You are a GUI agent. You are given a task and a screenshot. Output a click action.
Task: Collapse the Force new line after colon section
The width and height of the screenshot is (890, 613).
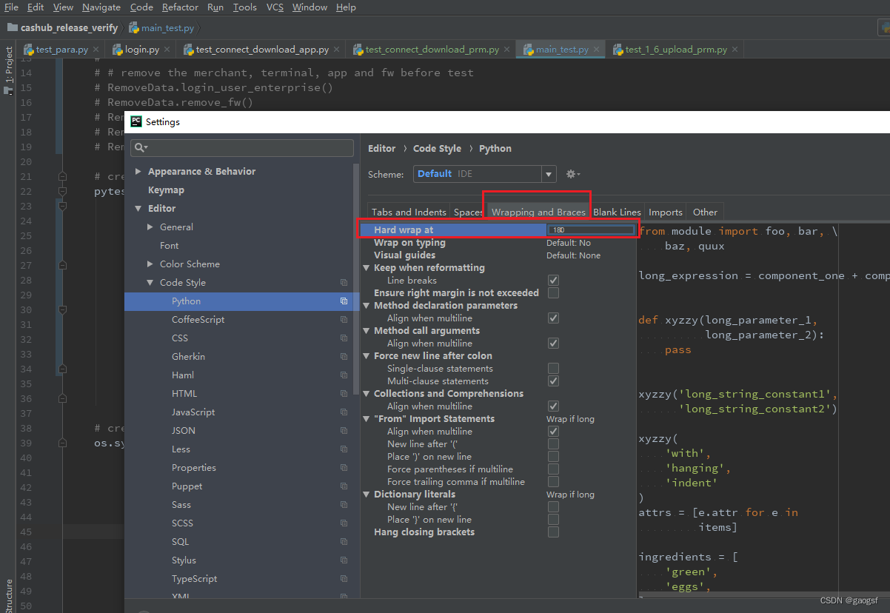pos(366,355)
